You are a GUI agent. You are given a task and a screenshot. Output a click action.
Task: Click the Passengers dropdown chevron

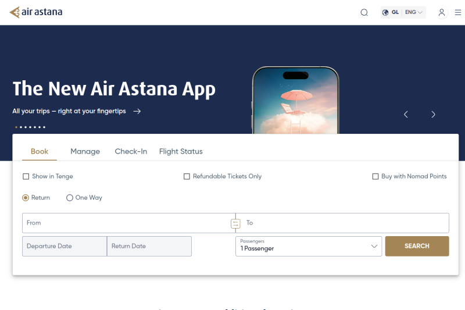tap(374, 246)
